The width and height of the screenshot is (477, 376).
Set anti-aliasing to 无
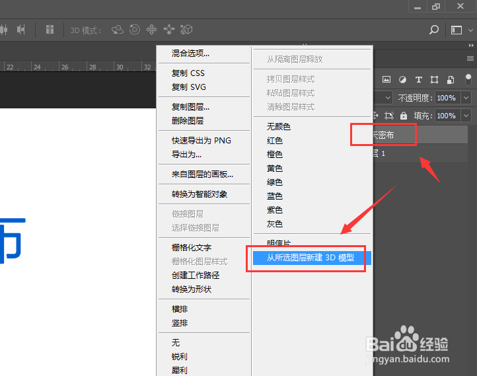click(176, 343)
